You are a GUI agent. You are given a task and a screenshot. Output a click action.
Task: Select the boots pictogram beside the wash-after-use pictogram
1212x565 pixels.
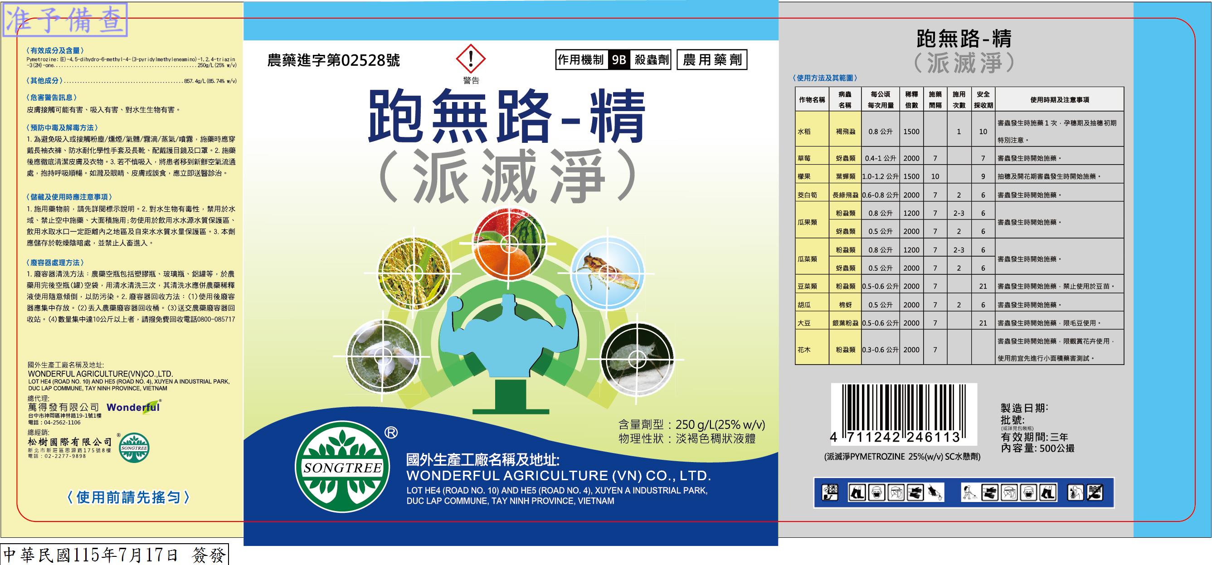click(1047, 492)
